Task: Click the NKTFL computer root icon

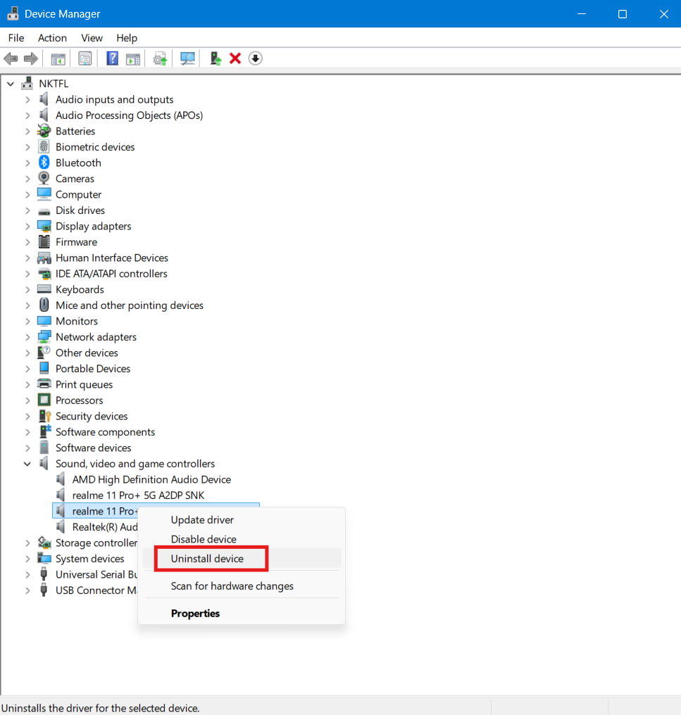Action: click(27, 83)
